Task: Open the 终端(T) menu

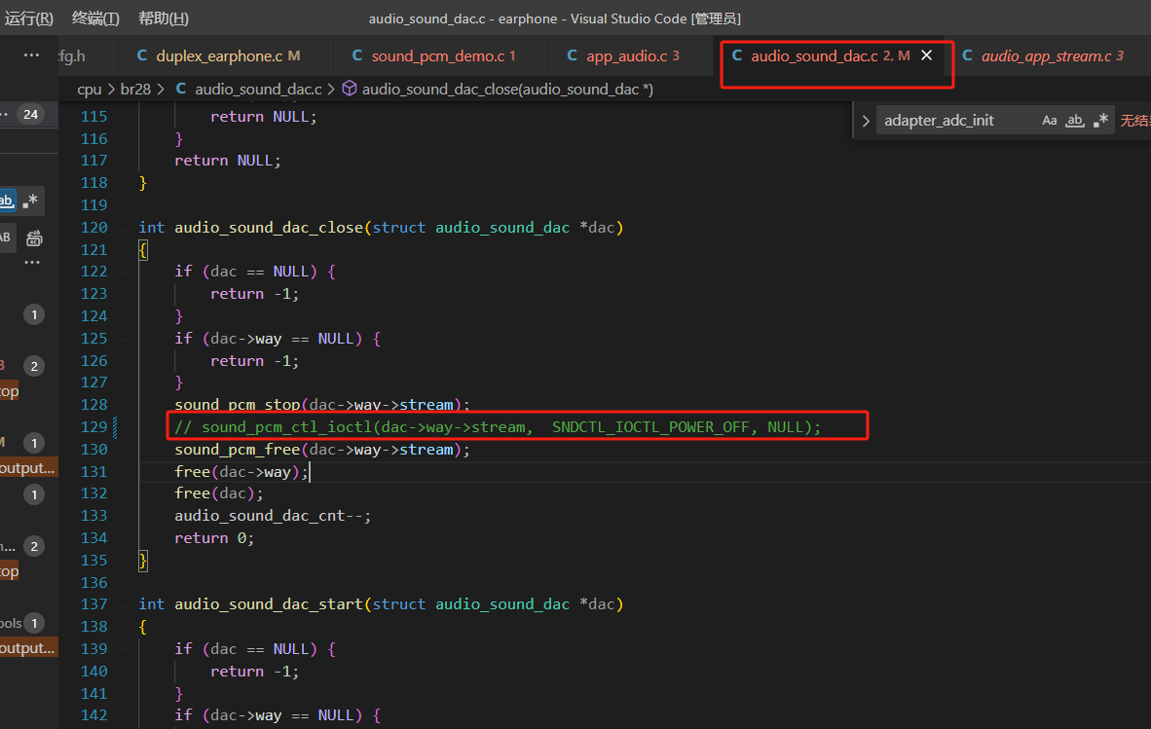Action: pyautogui.click(x=95, y=18)
